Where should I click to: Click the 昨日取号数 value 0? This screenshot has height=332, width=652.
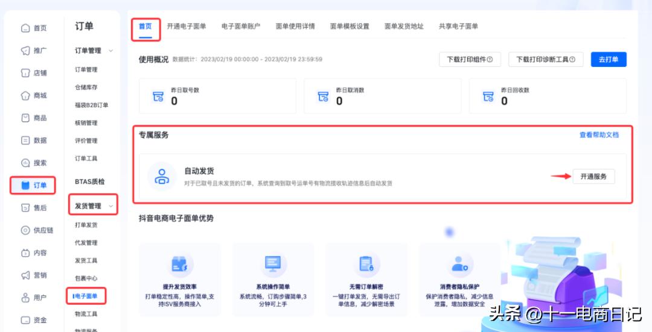tap(174, 101)
